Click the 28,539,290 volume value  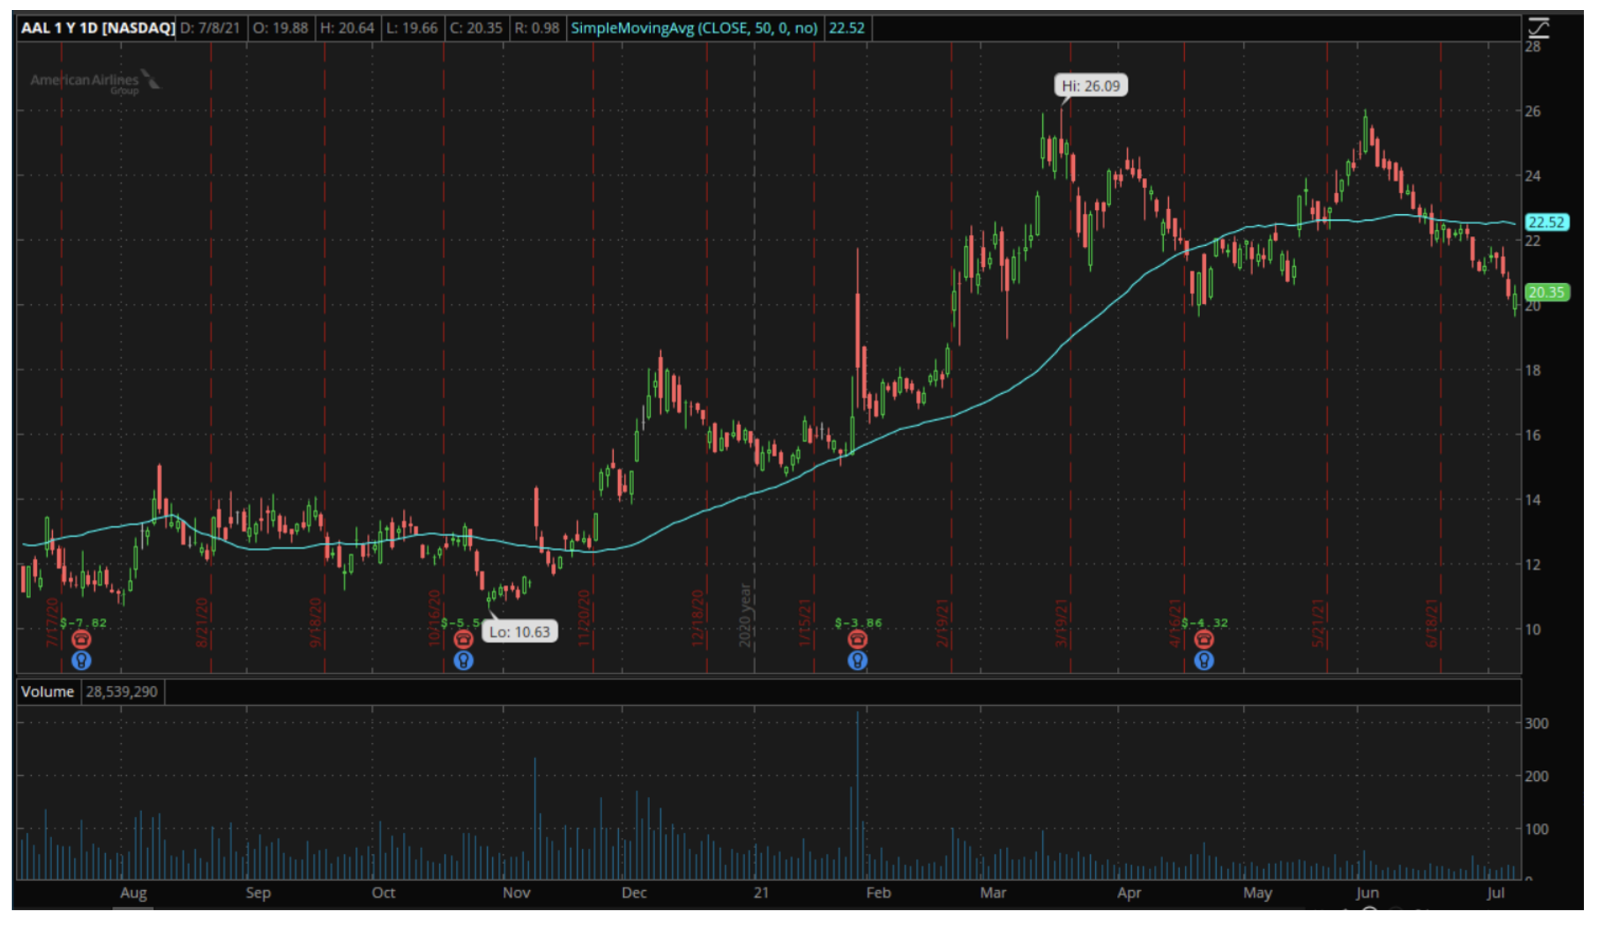click(x=122, y=692)
